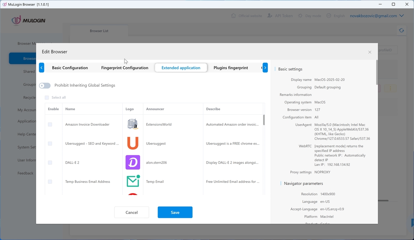Screen dimensions: 414x240
Task: Click the Temp Business Email Address name
Action: coord(88,182)
